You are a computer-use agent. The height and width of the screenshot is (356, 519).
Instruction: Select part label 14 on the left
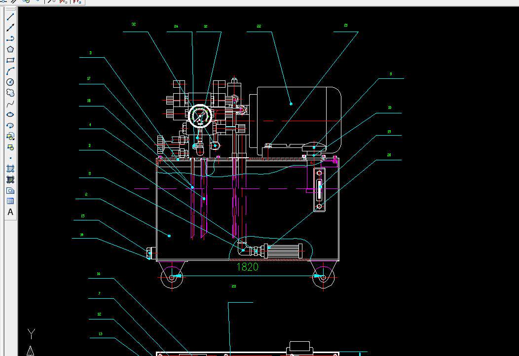click(x=82, y=235)
